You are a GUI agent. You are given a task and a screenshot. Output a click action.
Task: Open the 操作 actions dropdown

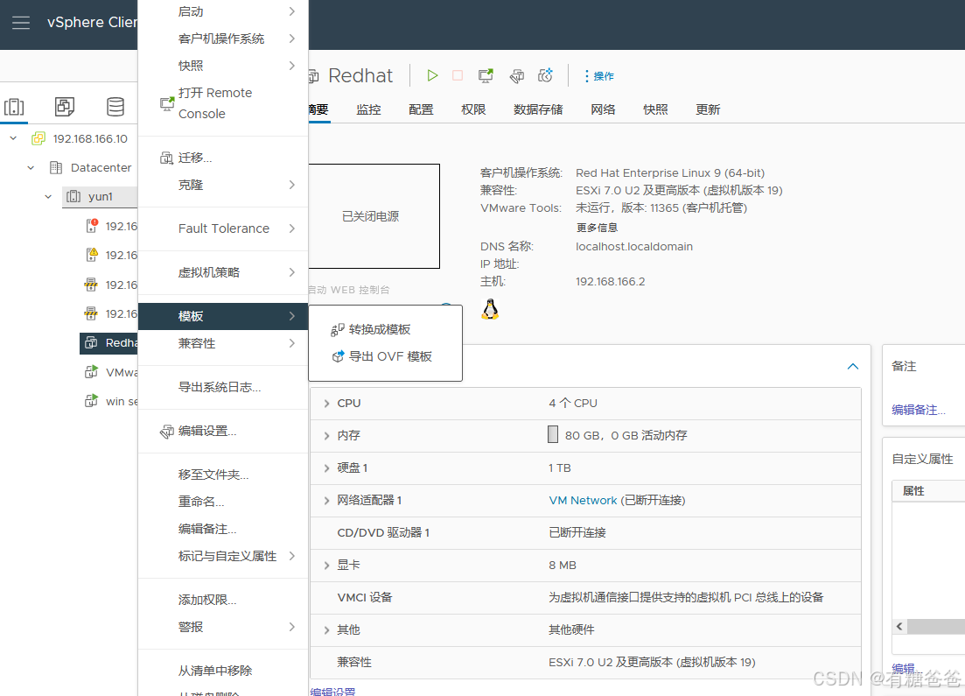pyautogui.click(x=598, y=76)
